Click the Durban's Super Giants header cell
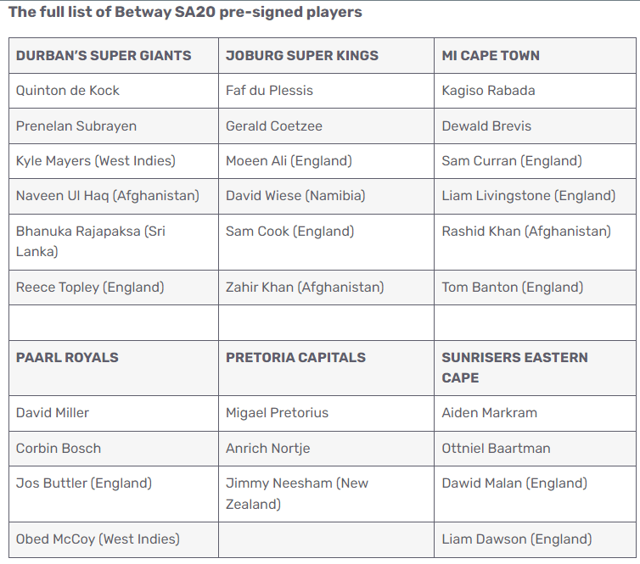This screenshot has height=564, width=640. [x=114, y=55]
